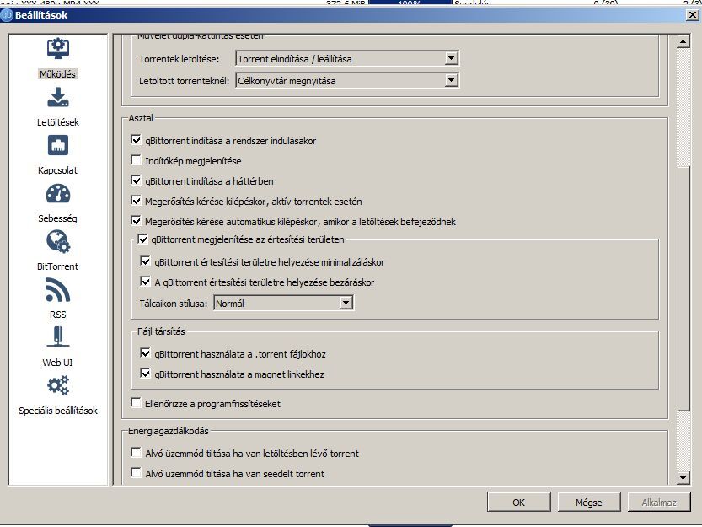The width and height of the screenshot is (702, 527).
Task: Click the vertical scrollbar thumb
Action: [683, 288]
